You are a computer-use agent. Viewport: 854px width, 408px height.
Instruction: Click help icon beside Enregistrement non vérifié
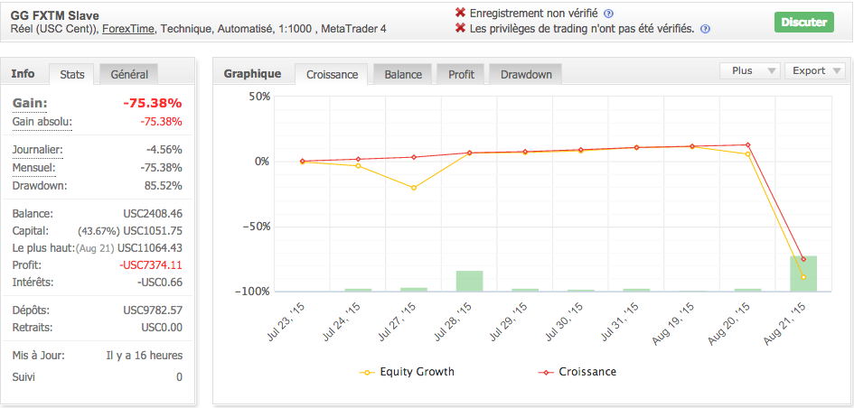(608, 14)
